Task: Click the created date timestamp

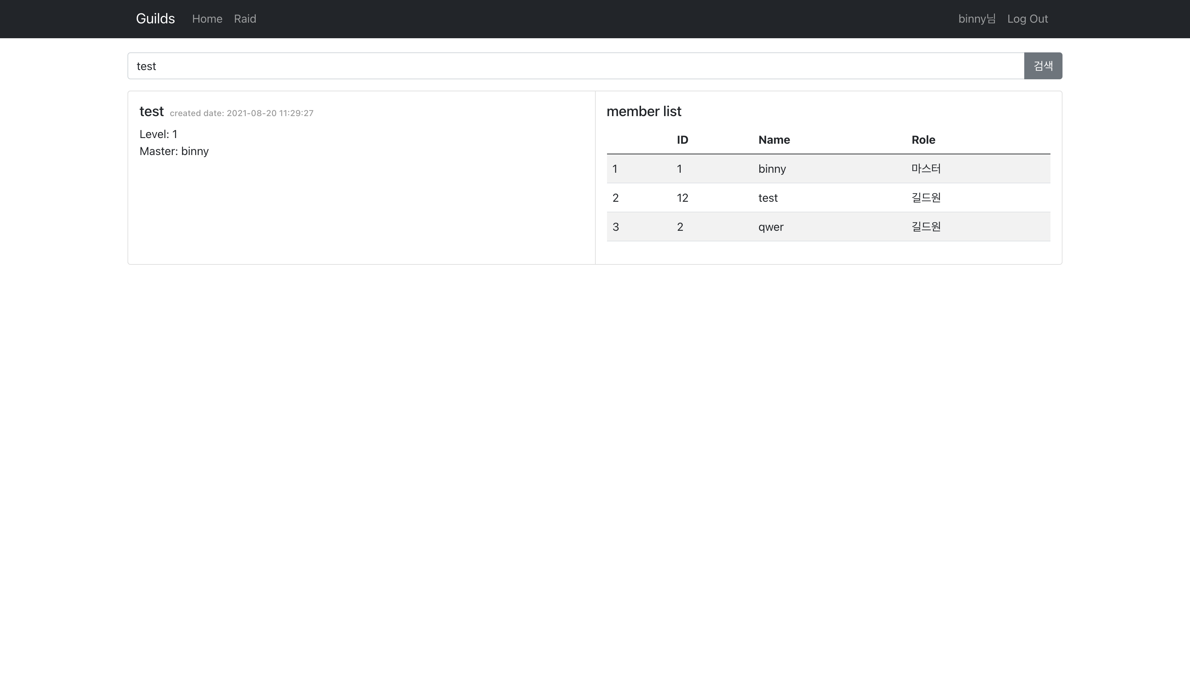Action: (242, 113)
